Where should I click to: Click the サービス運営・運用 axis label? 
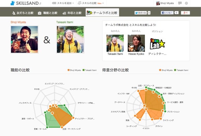click(x=175, y=103)
